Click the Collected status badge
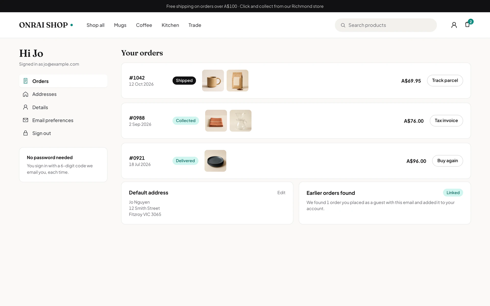The image size is (490, 306). coord(186,121)
